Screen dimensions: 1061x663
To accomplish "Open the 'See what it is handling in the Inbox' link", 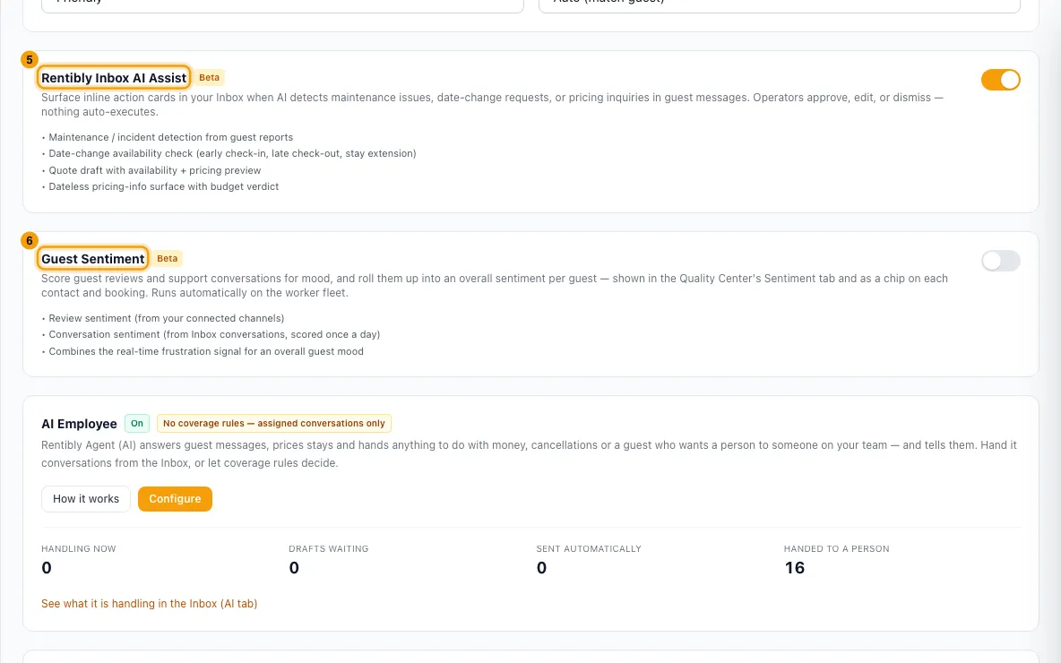I will point(149,604).
